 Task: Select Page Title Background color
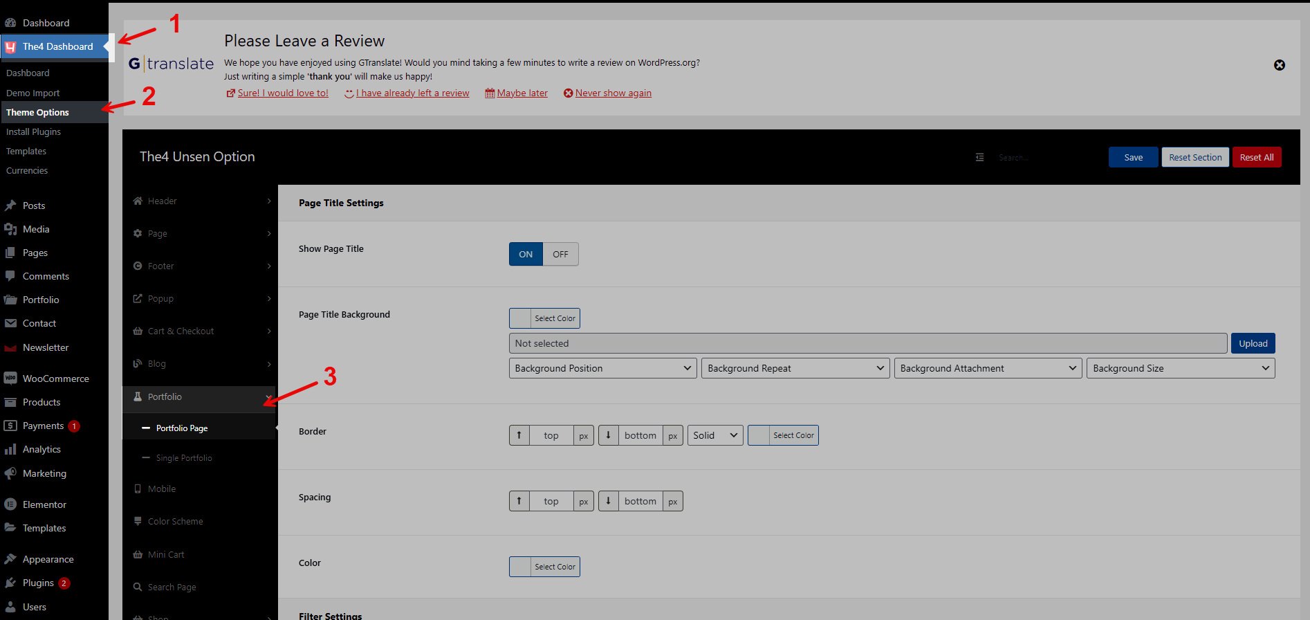coord(544,318)
